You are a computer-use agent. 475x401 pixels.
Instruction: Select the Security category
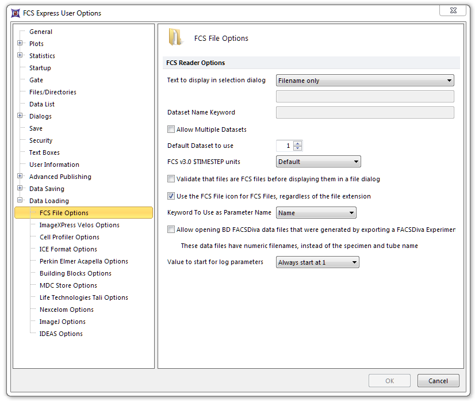[41, 140]
